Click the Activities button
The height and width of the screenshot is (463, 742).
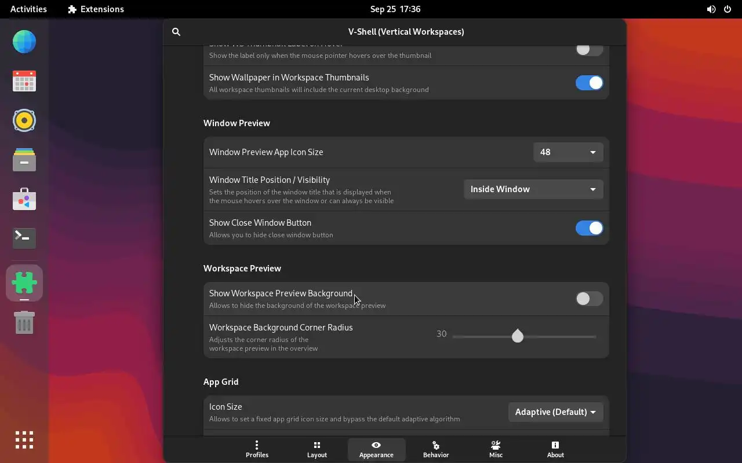tap(28, 9)
